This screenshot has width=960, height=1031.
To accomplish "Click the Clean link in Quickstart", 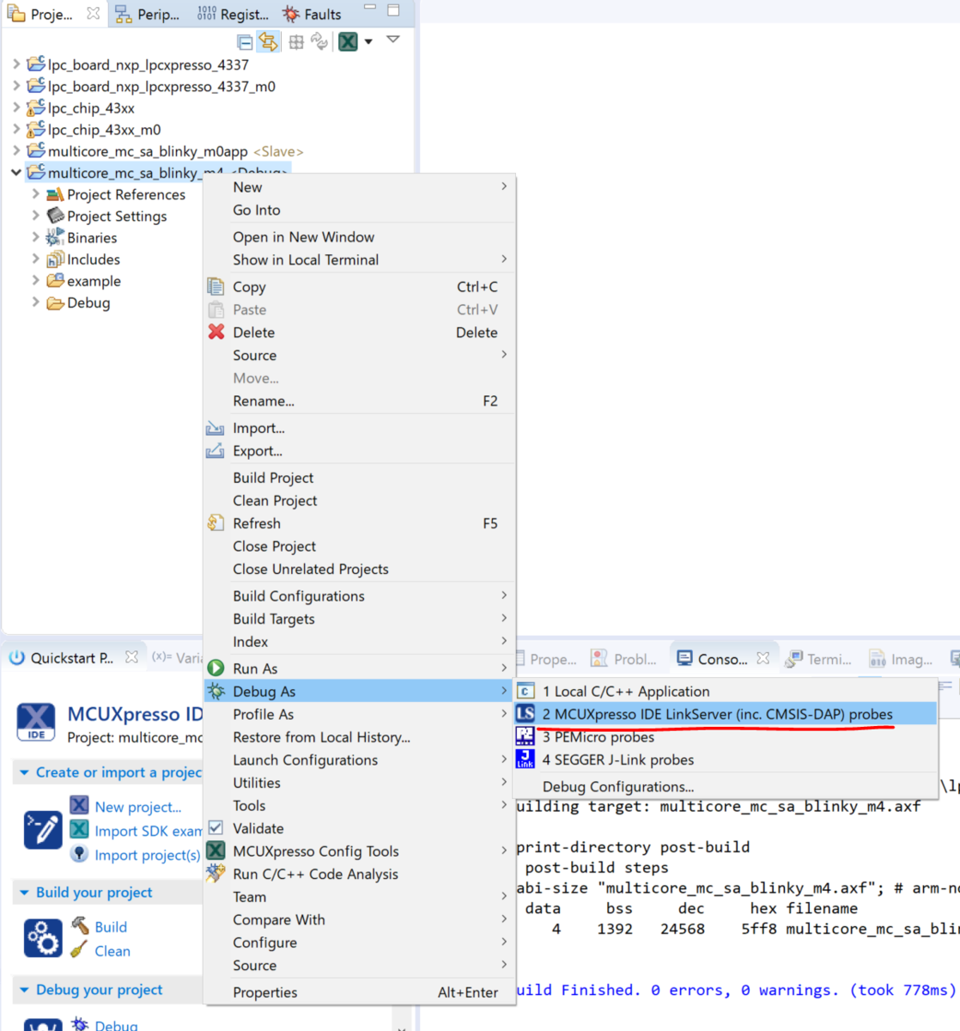I will 112,951.
